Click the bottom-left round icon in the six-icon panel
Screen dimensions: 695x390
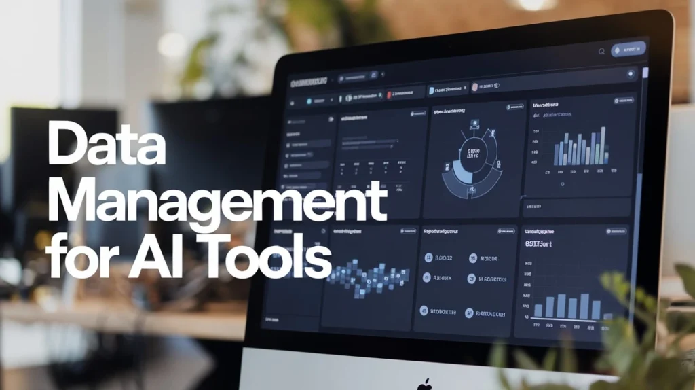click(x=424, y=311)
